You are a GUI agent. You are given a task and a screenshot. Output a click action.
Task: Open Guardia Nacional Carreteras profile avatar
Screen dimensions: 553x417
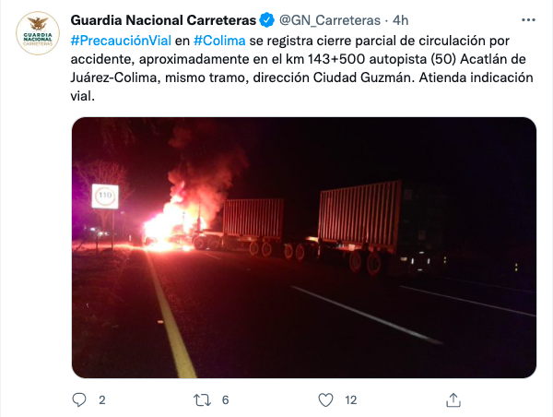(38, 33)
